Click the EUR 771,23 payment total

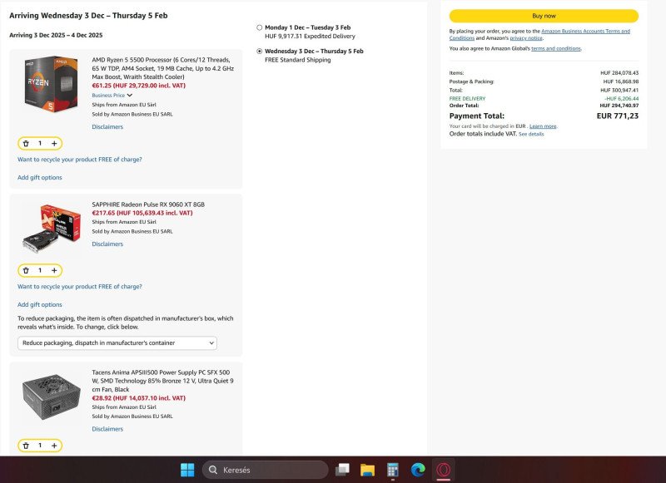[x=618, y=116]
